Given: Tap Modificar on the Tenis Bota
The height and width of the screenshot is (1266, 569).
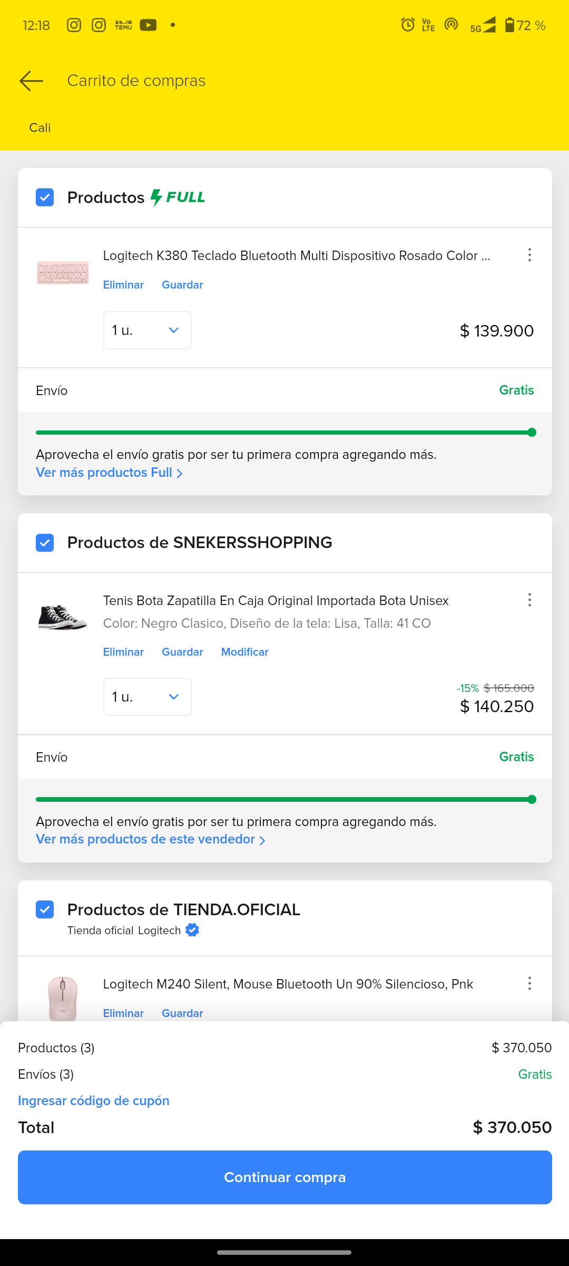Looking at the screenshot, I should (244, 652).
